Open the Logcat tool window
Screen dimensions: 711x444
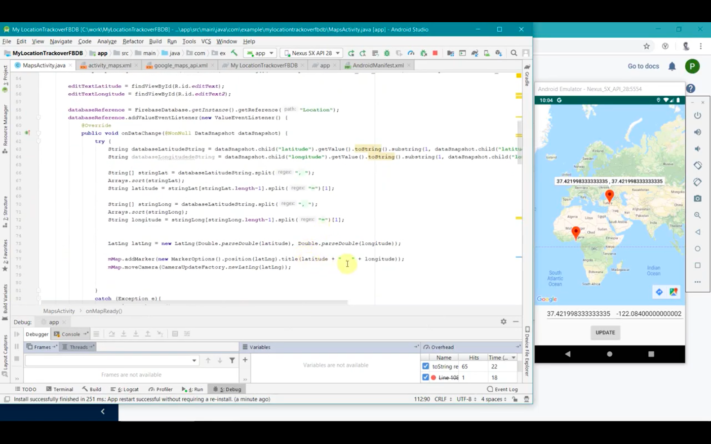click(x=124, y=389)
